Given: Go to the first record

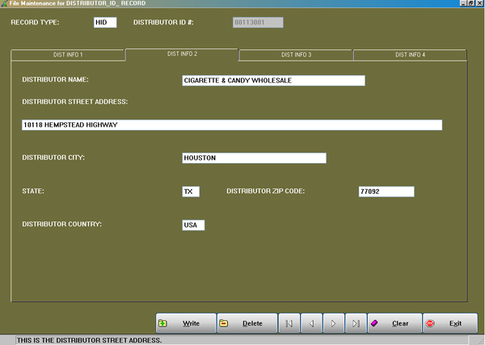Looking at the screenshot, I should point(289,323).
